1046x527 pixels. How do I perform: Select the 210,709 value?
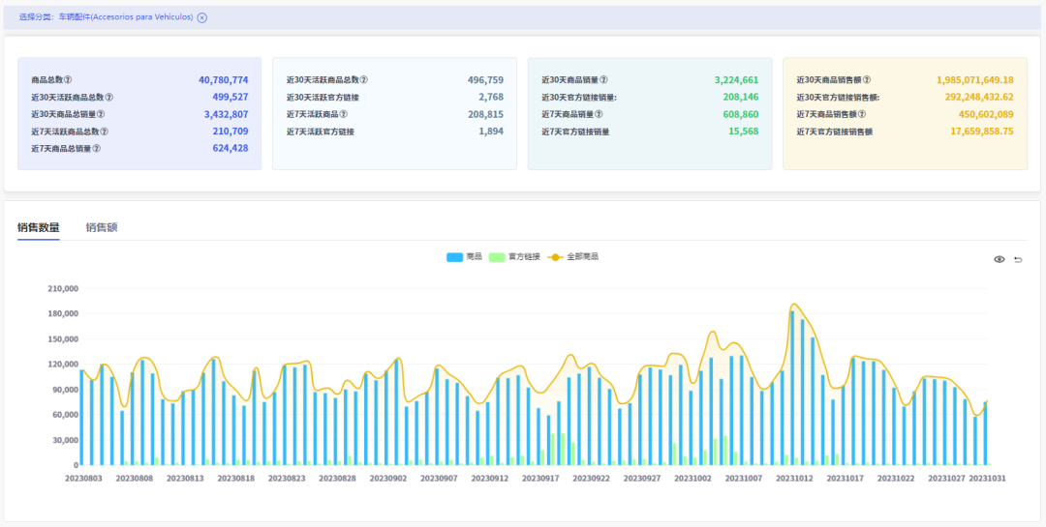(231, 132)
